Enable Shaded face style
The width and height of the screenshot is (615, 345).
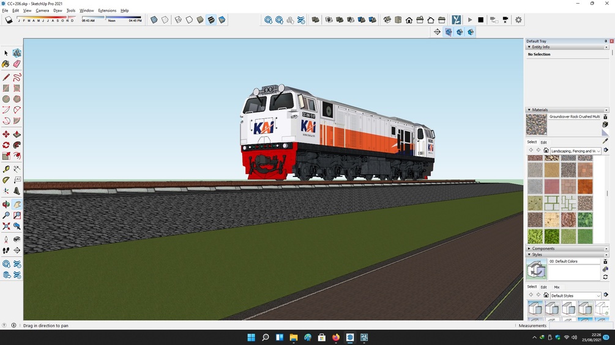coord(201,20)
